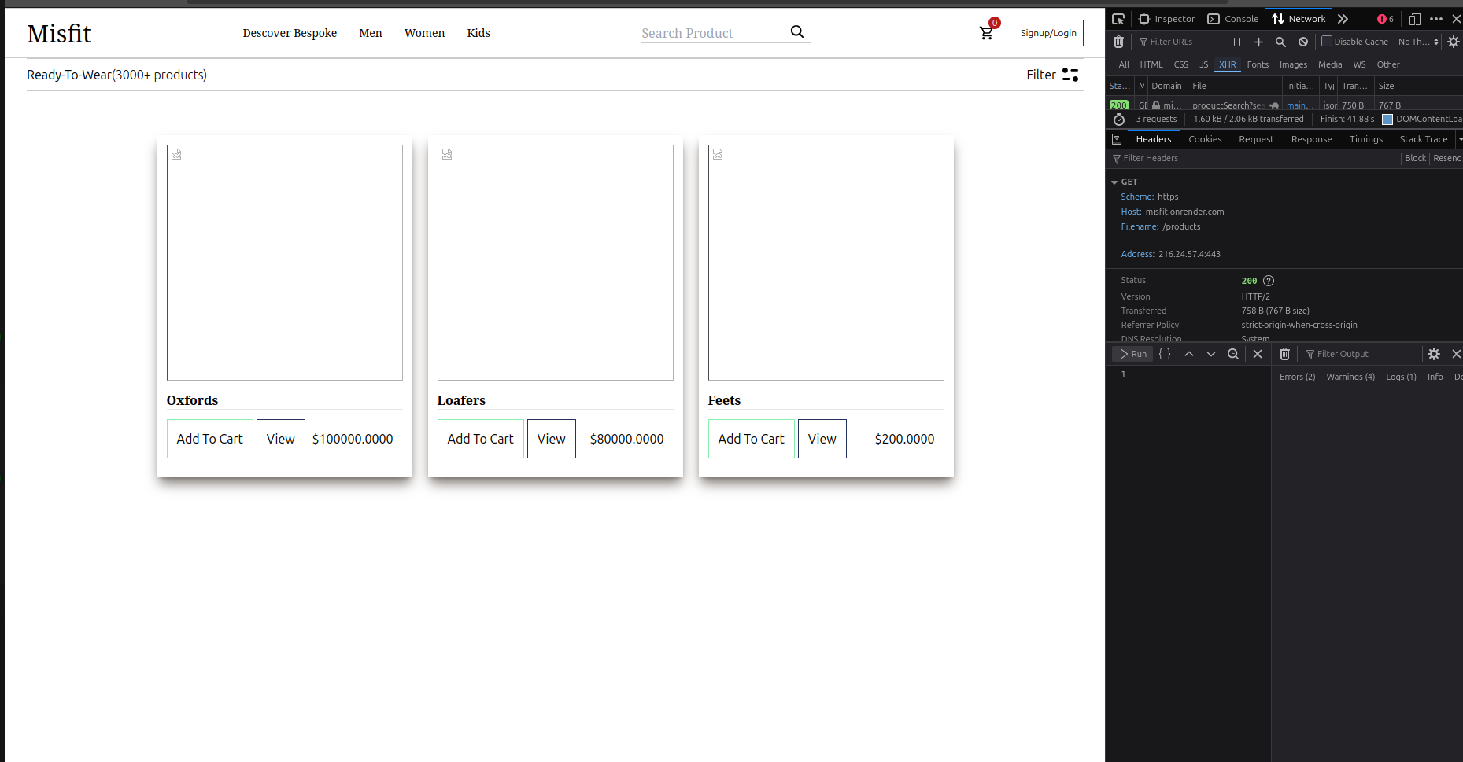Clear console output with trash icon
Viewport: 1463px width, 762px height.
(x=1284, y=354)
